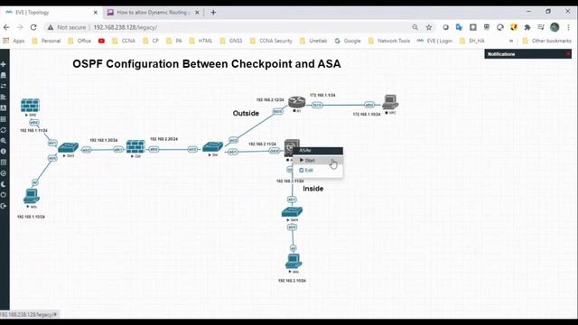Open the Pictures panel in EVE sidebar
Screen dimensions: 578x325
click(4, 108)
